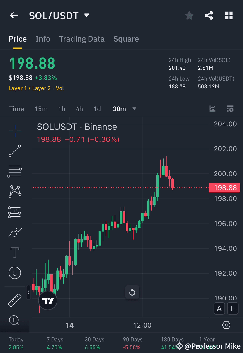Select the crosshair cursor tool
This screenshot has height=353, width=243.
pos(15,131)
